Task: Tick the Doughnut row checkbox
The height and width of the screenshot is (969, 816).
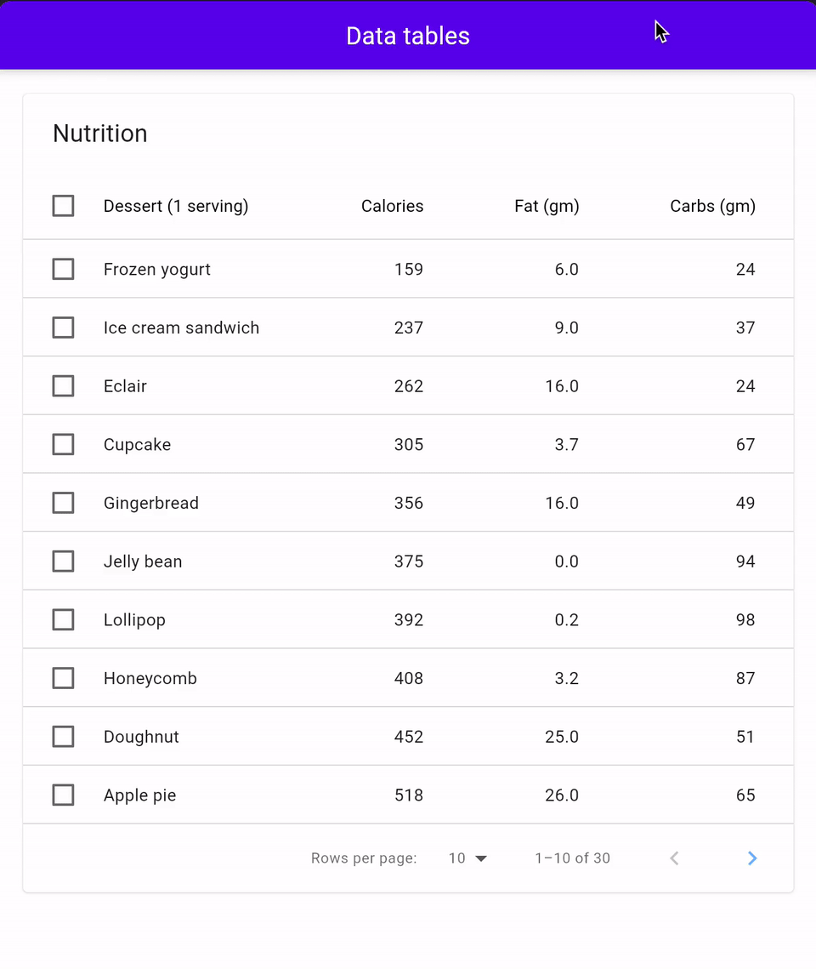Action: [63, 737]
